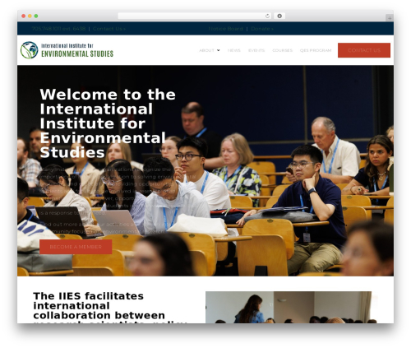Click the browser download icon

coord(279,16)
